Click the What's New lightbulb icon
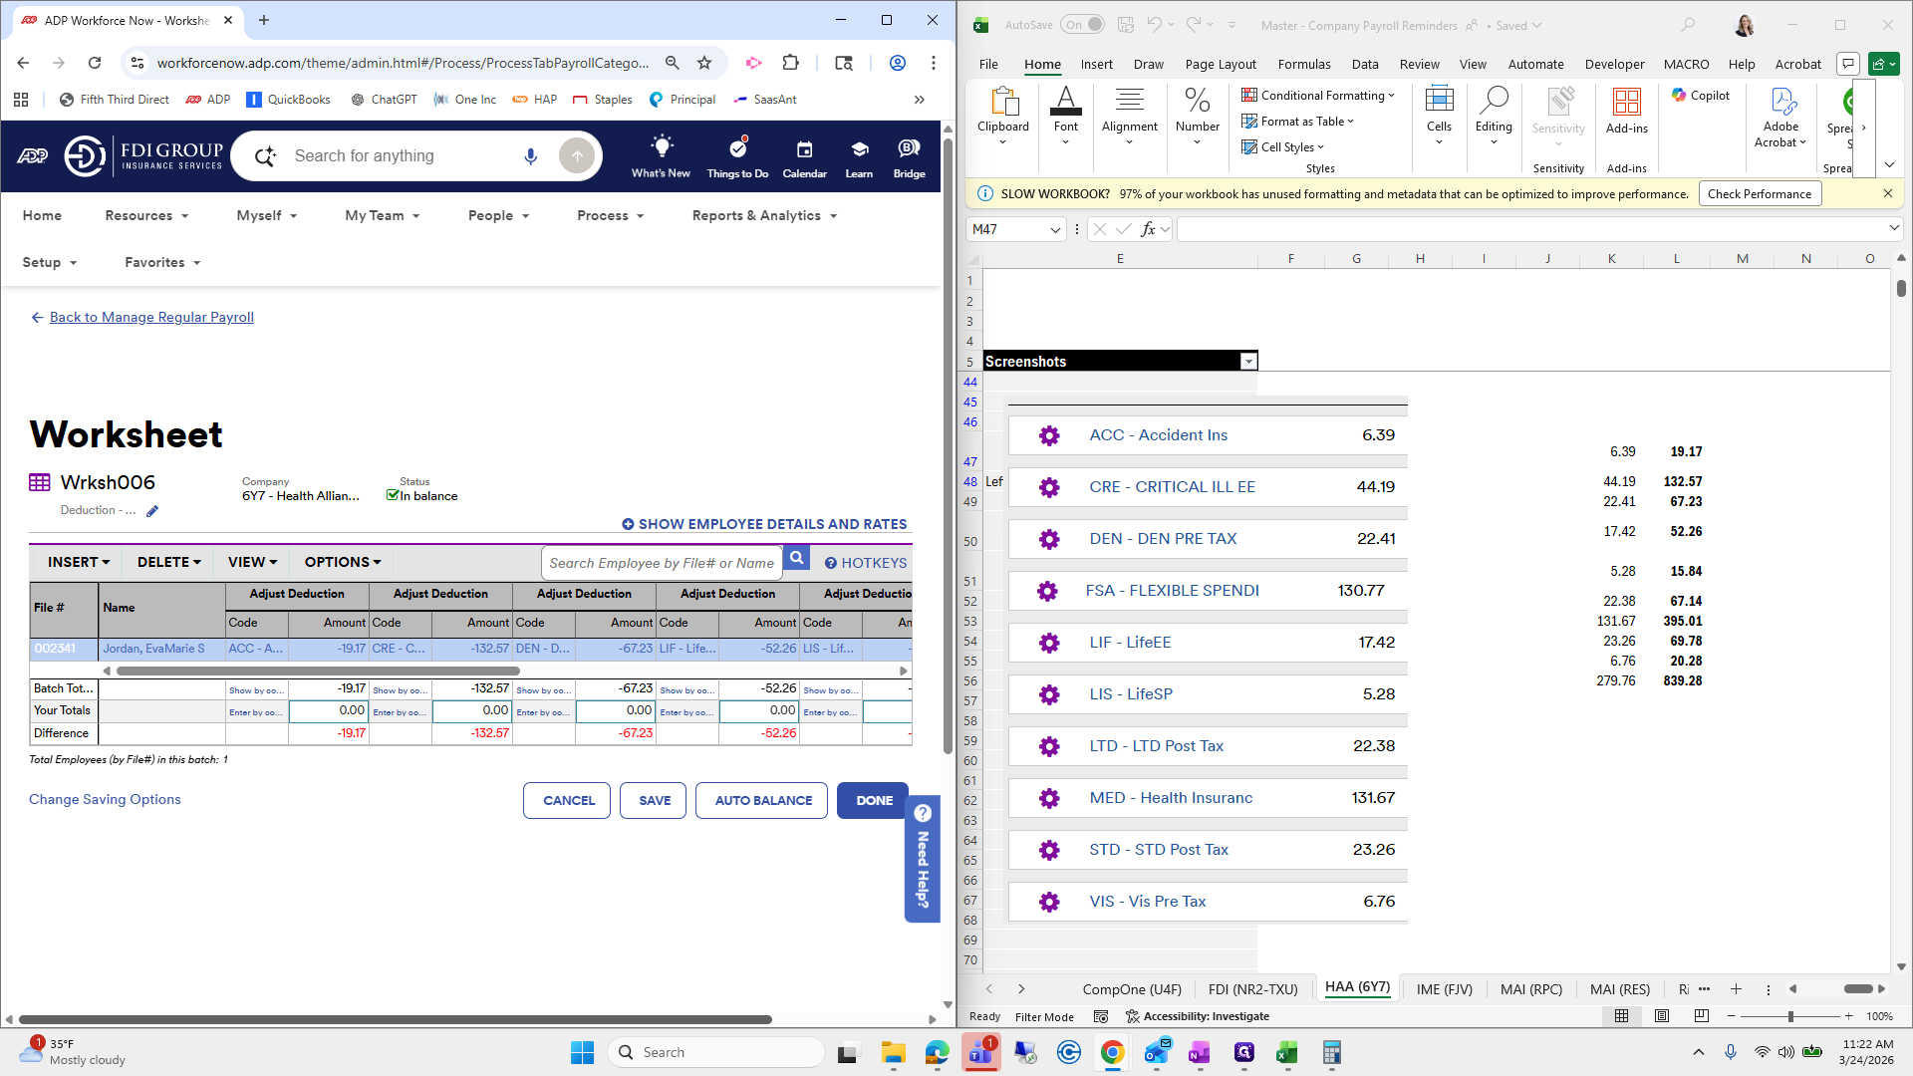This screenshot has height=1076, width=1913. coord(661,147)
